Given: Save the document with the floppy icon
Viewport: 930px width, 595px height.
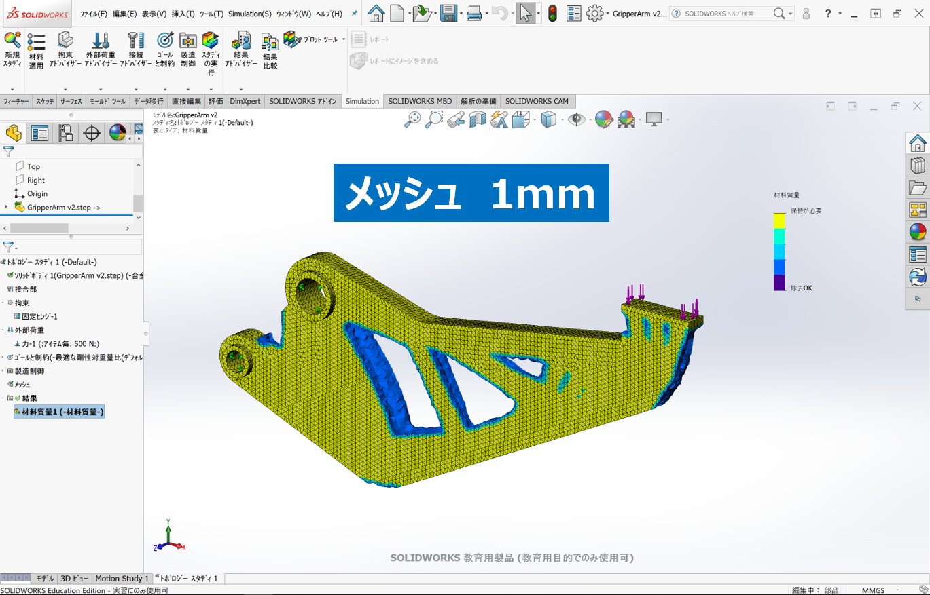Looking at the screenshot, I should coord(448,13).
